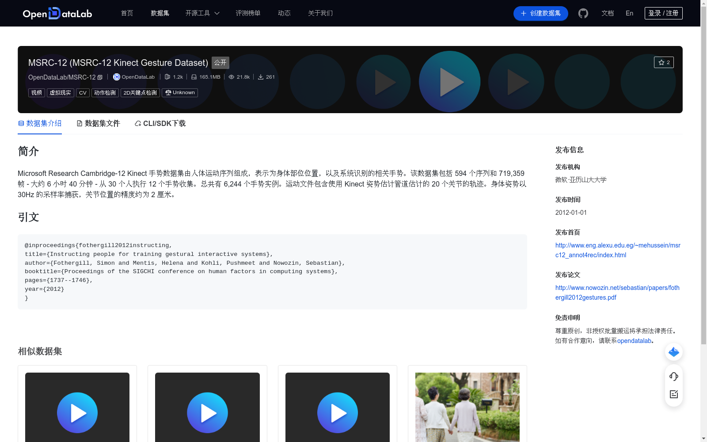Go to 首页 in navigation
This screenshot has width=707, height=442.
[127, 13]
